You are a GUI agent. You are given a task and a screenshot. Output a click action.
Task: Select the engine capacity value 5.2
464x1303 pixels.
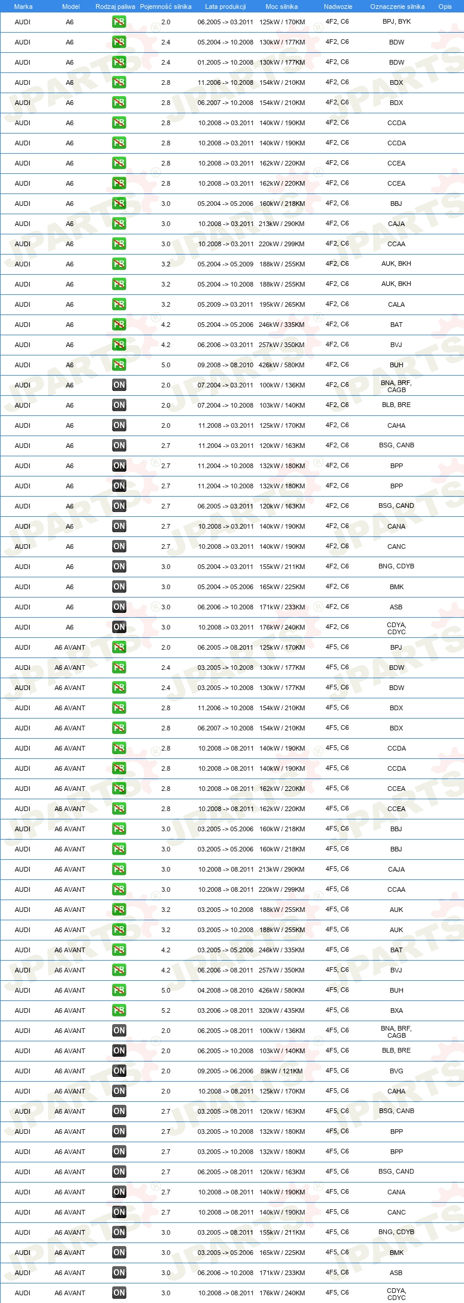pos(166,1010)
